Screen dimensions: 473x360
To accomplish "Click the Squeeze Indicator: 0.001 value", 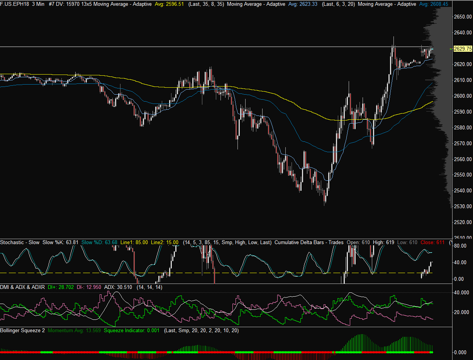I will click(131, 331).
